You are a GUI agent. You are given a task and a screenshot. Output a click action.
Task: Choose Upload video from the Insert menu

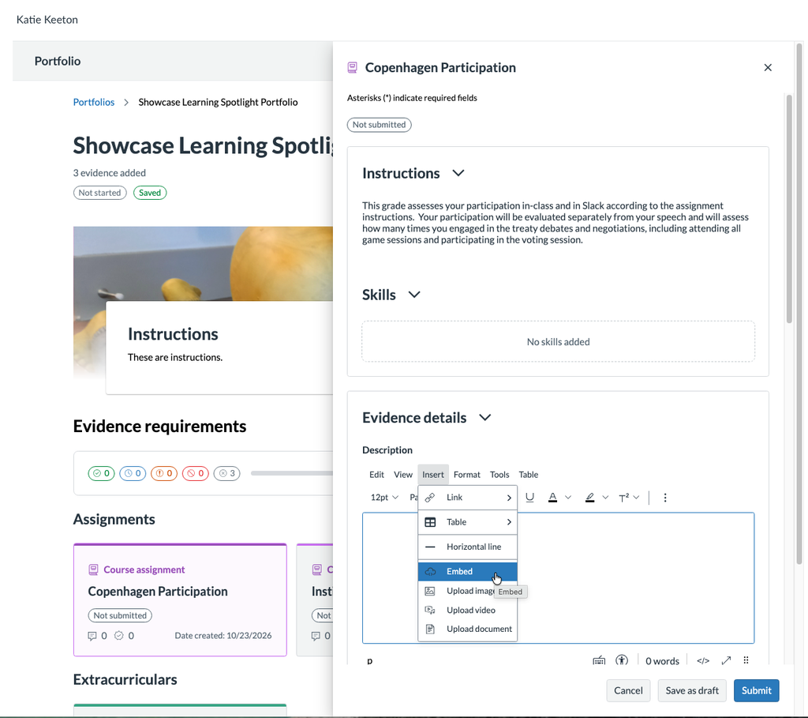(x=467, y=611)
